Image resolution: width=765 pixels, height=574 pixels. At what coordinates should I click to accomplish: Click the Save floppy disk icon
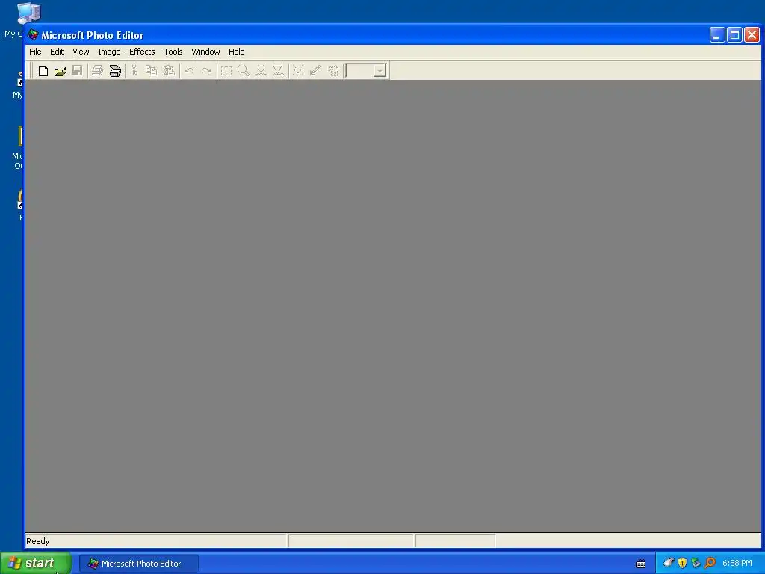77,71
